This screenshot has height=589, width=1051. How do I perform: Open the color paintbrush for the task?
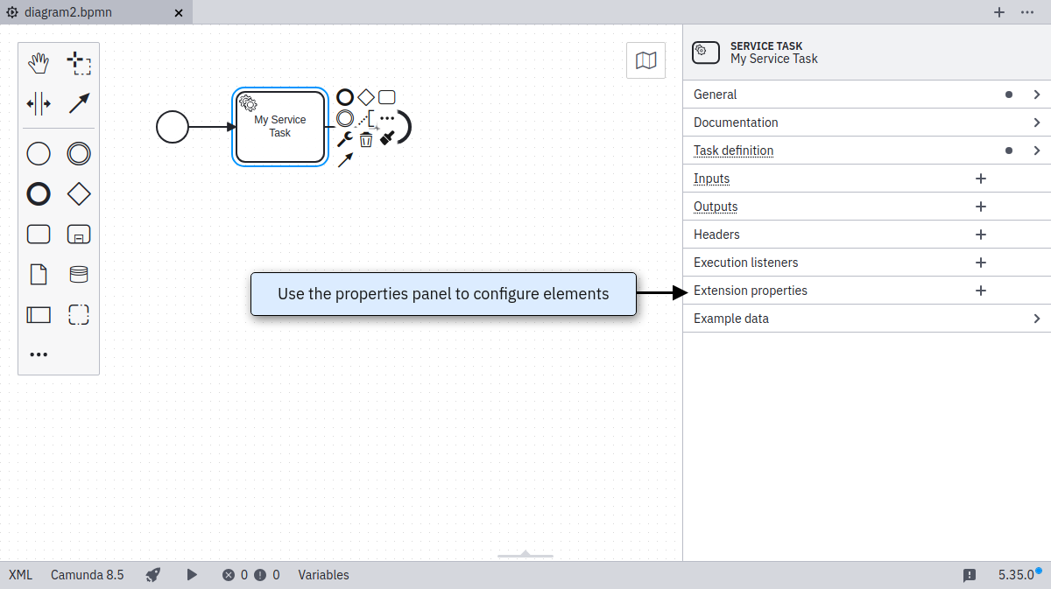pyautogui.click(x=387, y=137)
